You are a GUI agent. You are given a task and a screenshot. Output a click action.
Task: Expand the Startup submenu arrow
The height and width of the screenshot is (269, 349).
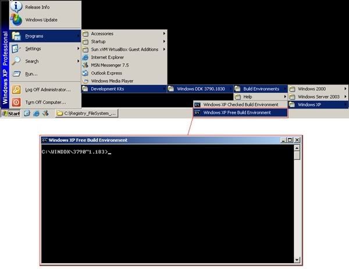[x=164, y=41]
